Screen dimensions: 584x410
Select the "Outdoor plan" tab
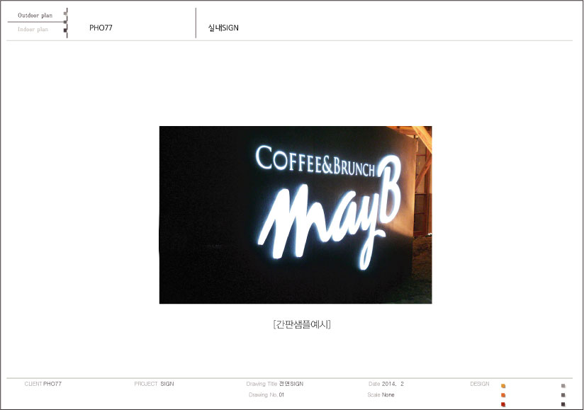coord(35,16)
